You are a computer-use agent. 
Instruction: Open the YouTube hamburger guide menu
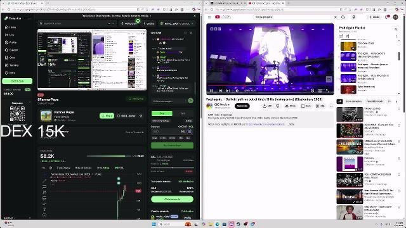click(209, 17)
